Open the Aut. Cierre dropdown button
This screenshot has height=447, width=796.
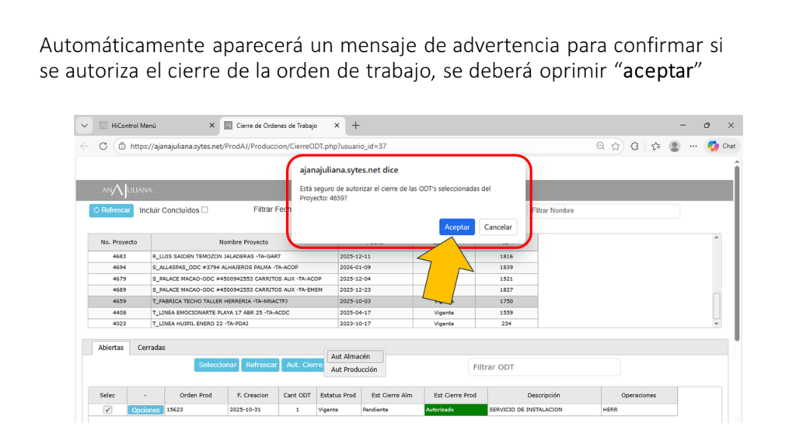coord(303,365)
